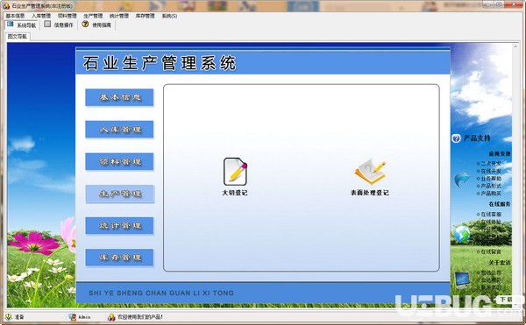This screenshot has width=526, height=325.
Task: Click the 入库管理 navigation button
Action: pos(119,130)
